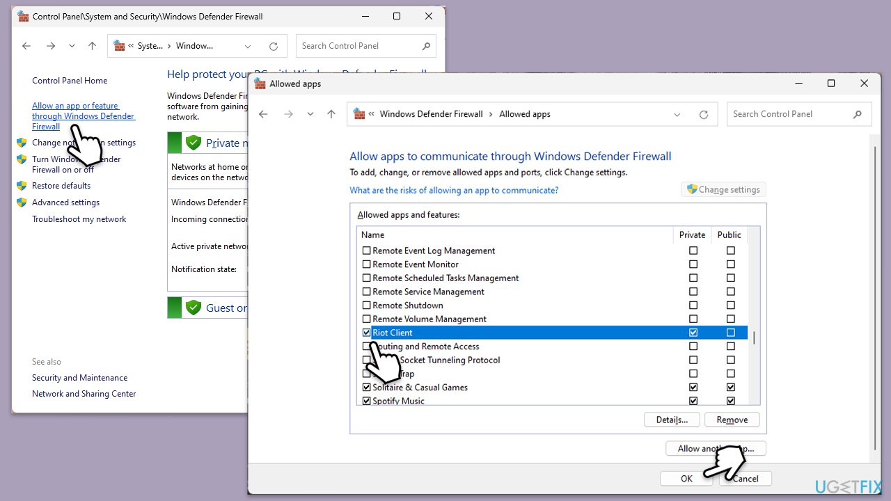Image resolution: width=891 pixels, height=501 pixels.
Task: Go back in Allowed apps window
Action: (x=263, y=114)
